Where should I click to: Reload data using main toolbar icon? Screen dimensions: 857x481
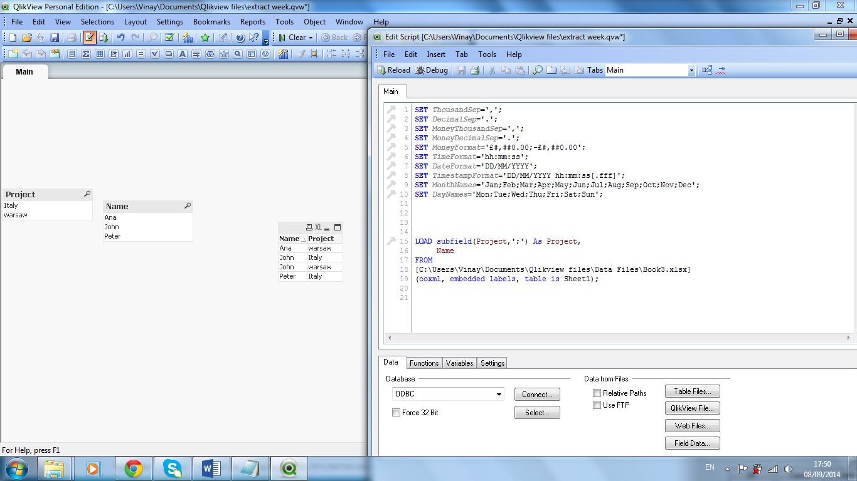pos(104,38)
